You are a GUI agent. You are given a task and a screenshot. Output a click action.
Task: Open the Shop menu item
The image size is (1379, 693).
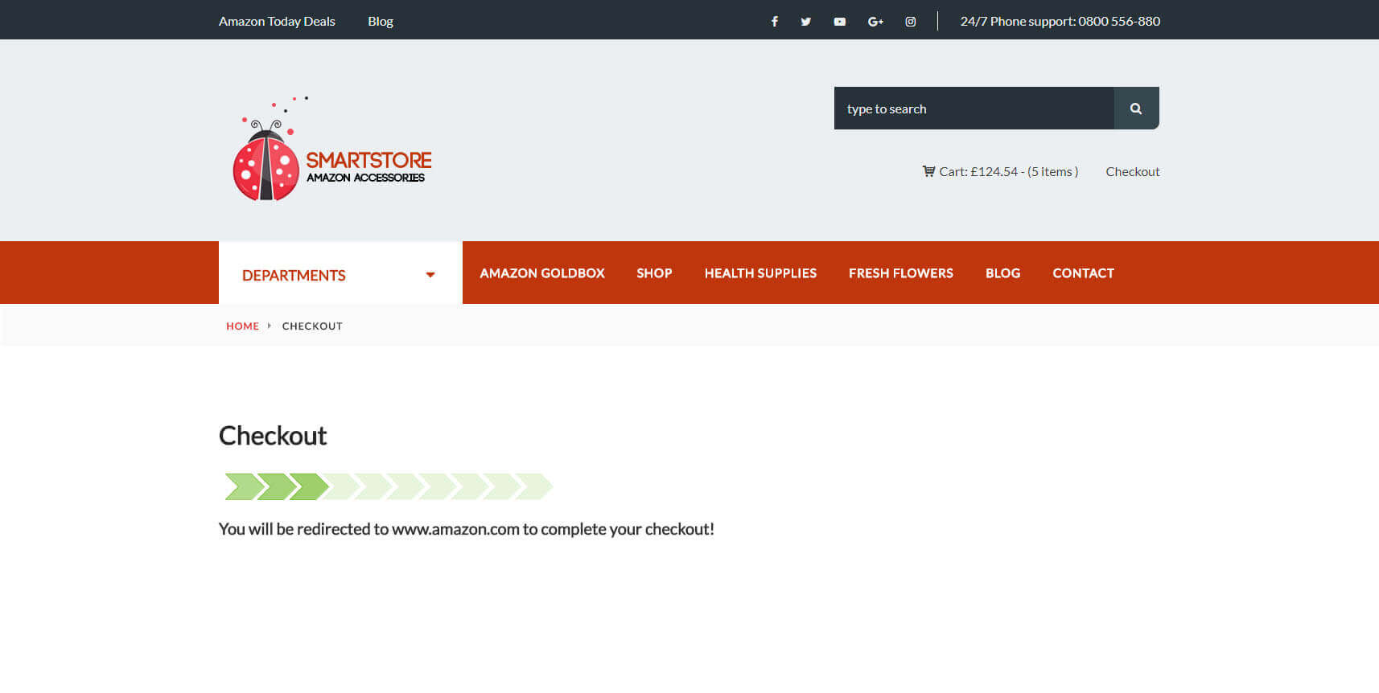654,273
